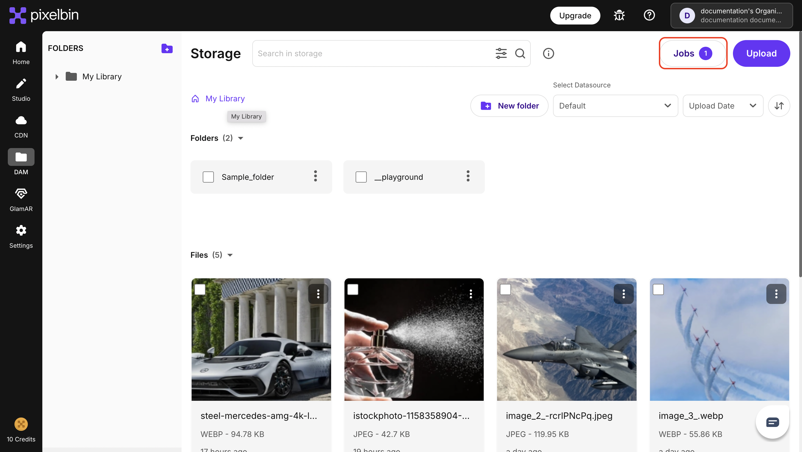Check the image_2_ jpeg file checkbox
802x452 pixels.
pyautogui.click(x=505, y=289)
